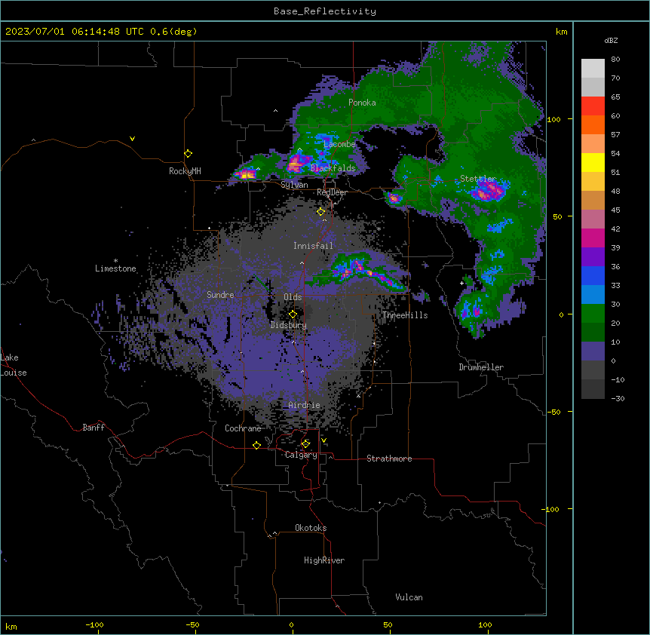
Task: Click the Strathmore label
Action: pos(389,459)
